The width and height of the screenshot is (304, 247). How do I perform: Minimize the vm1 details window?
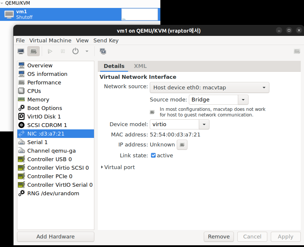click(279, 31)
